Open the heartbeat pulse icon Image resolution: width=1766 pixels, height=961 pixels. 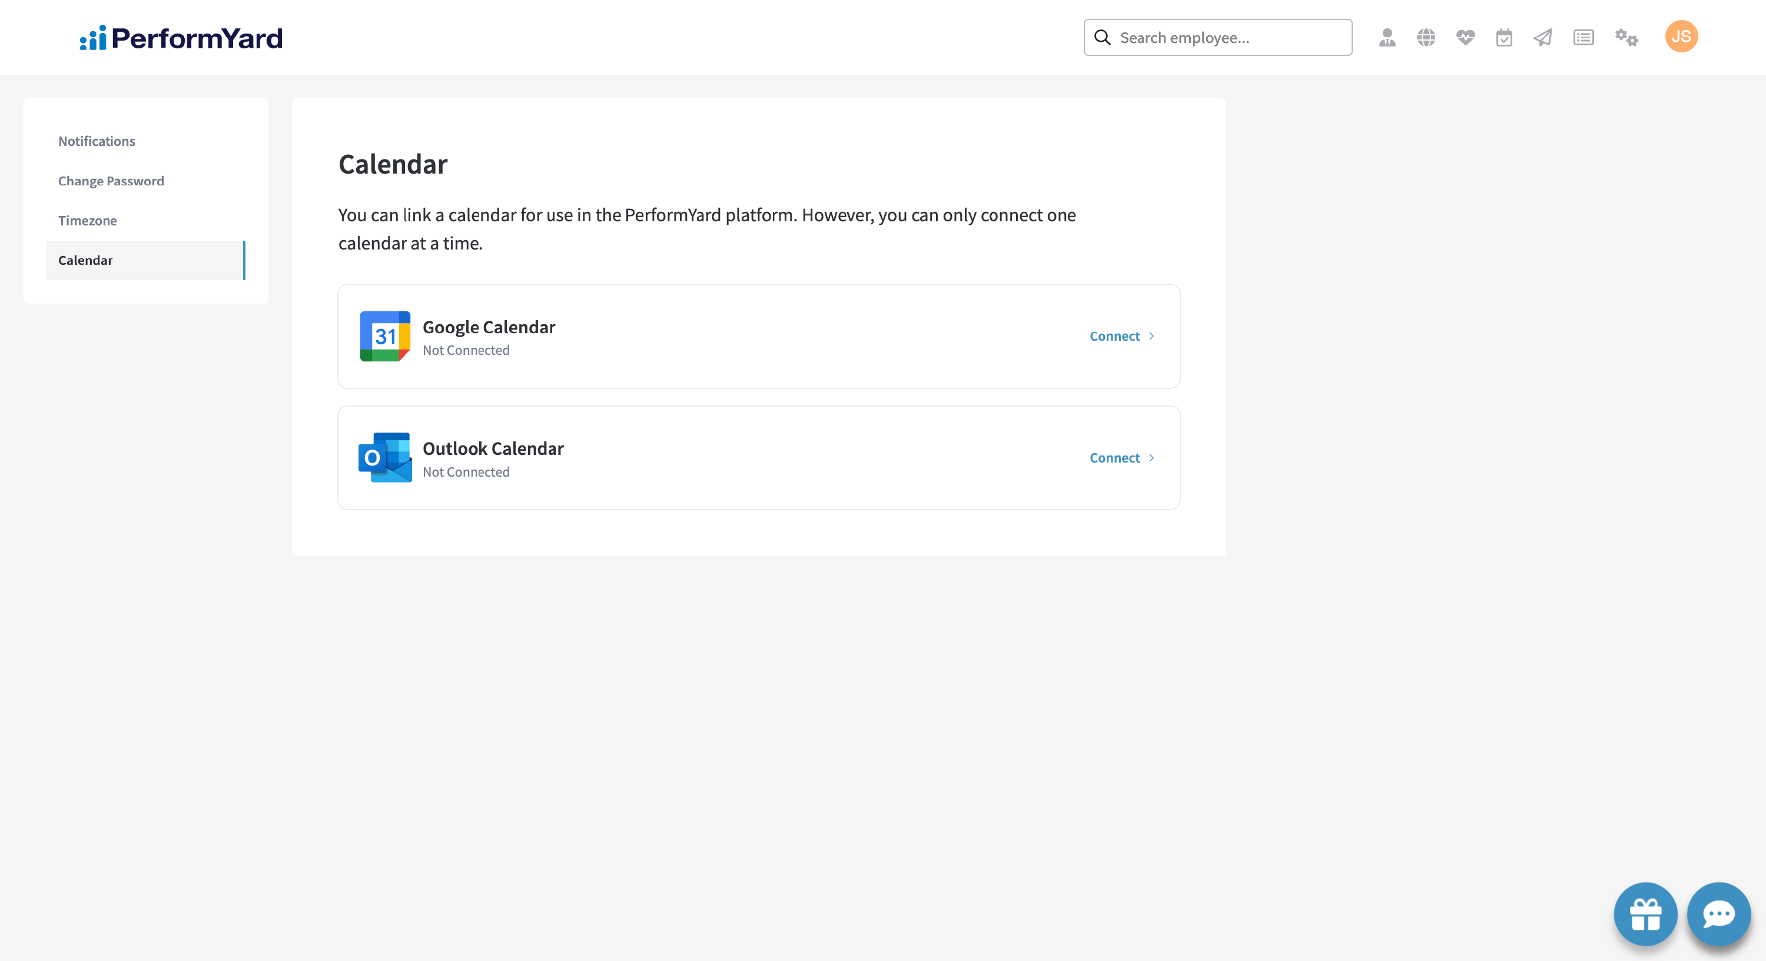(x=1465, y=37)
